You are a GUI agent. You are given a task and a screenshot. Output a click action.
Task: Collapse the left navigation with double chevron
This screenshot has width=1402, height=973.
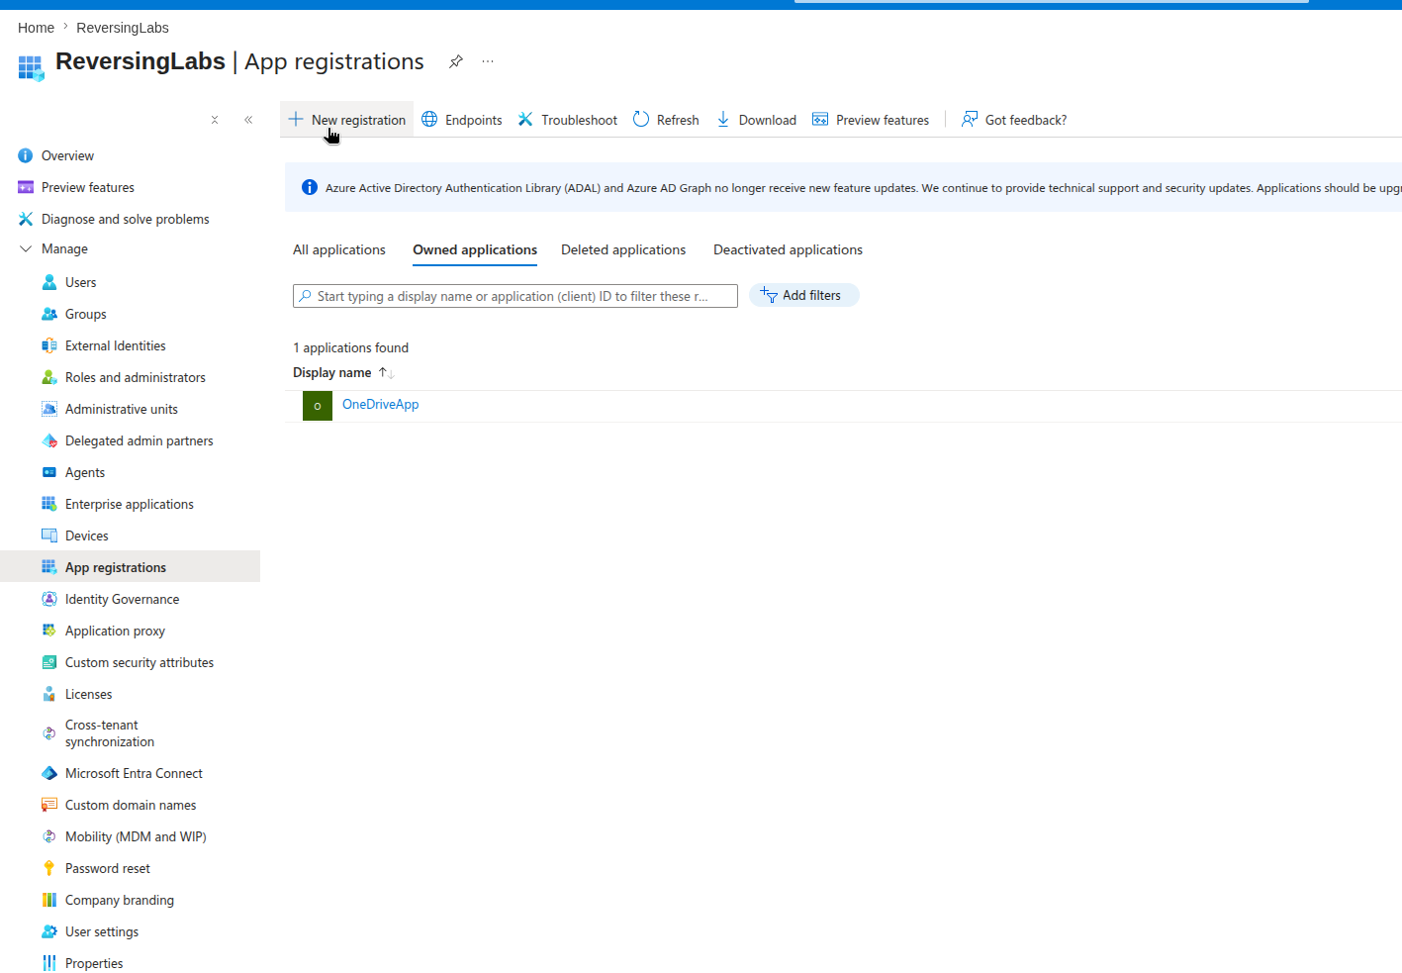(248, 120)
